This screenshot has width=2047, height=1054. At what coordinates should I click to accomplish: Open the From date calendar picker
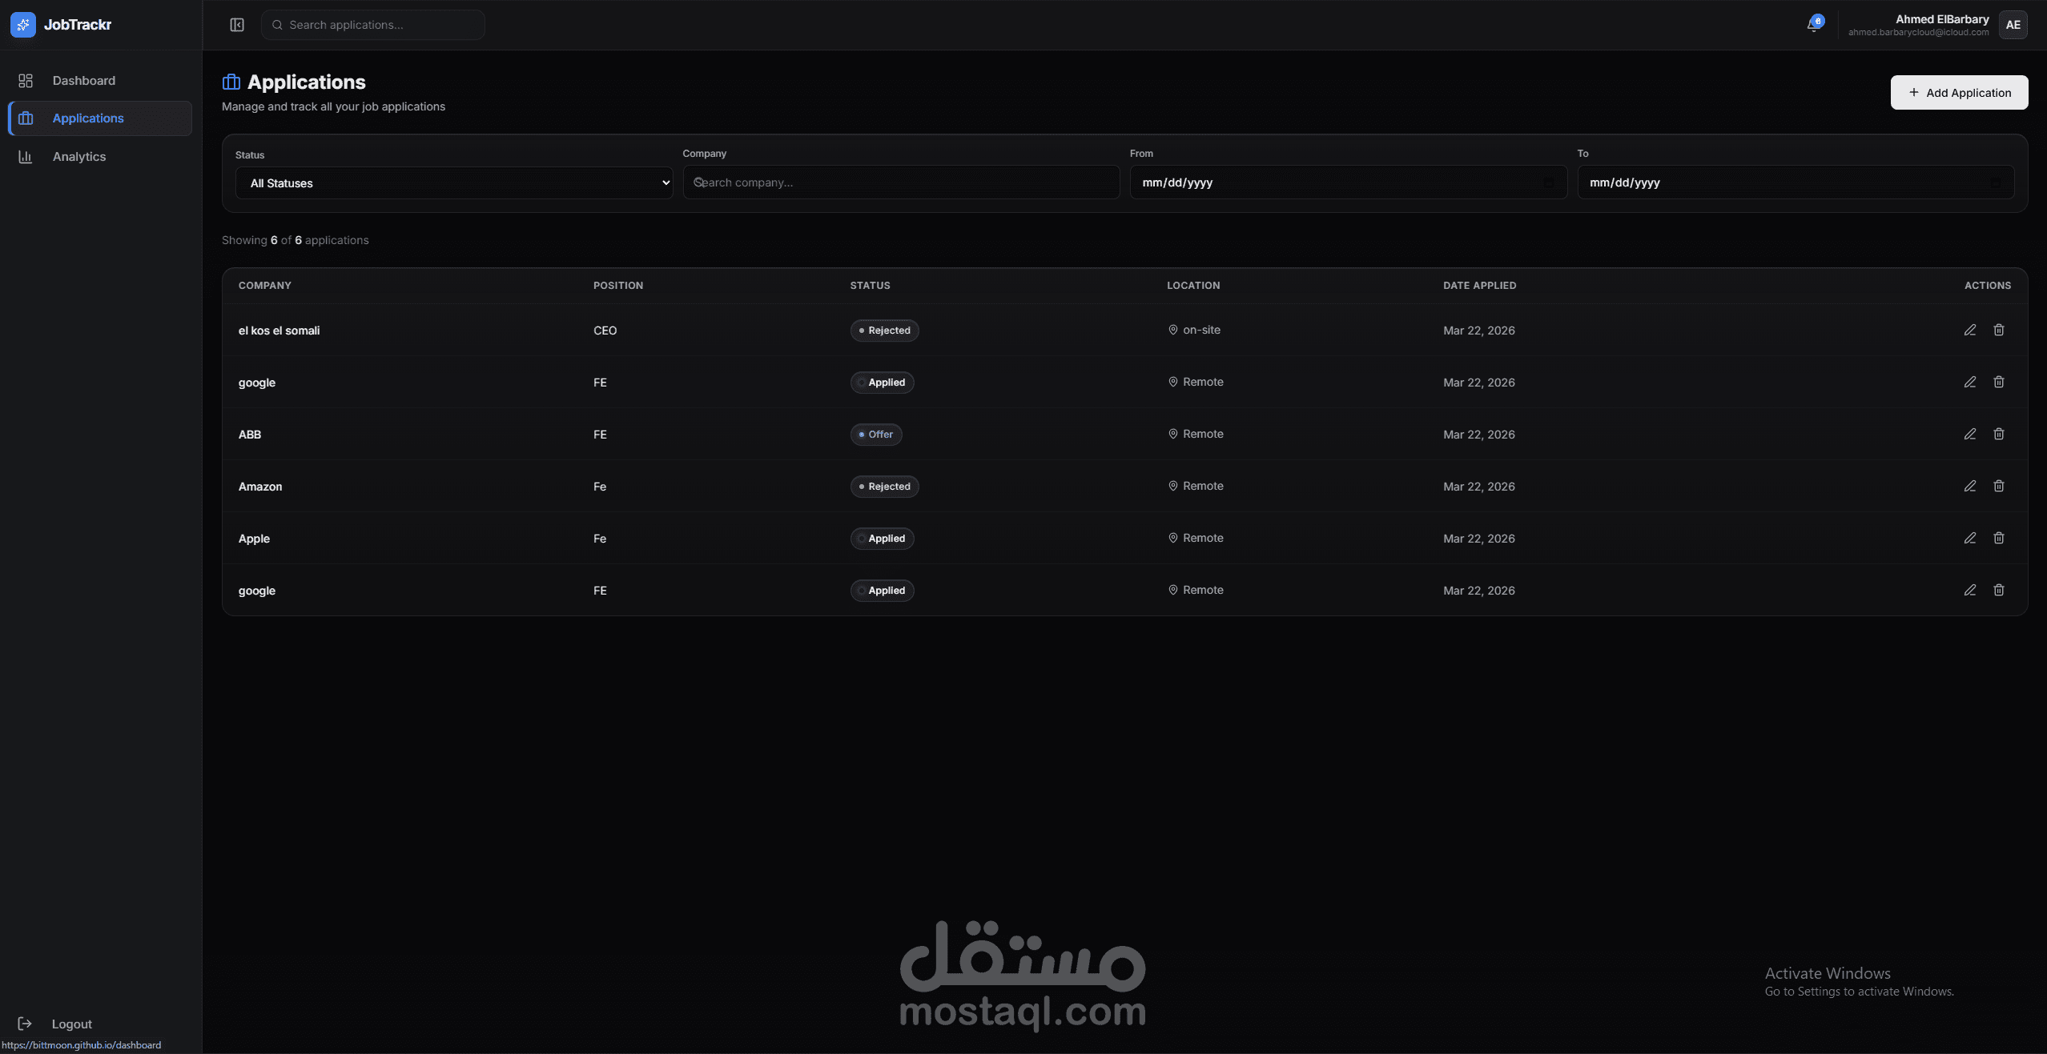[x=1548, y=182]
